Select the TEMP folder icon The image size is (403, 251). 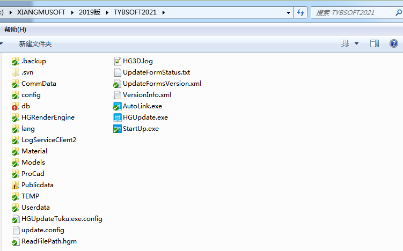[x=16, y=196]
